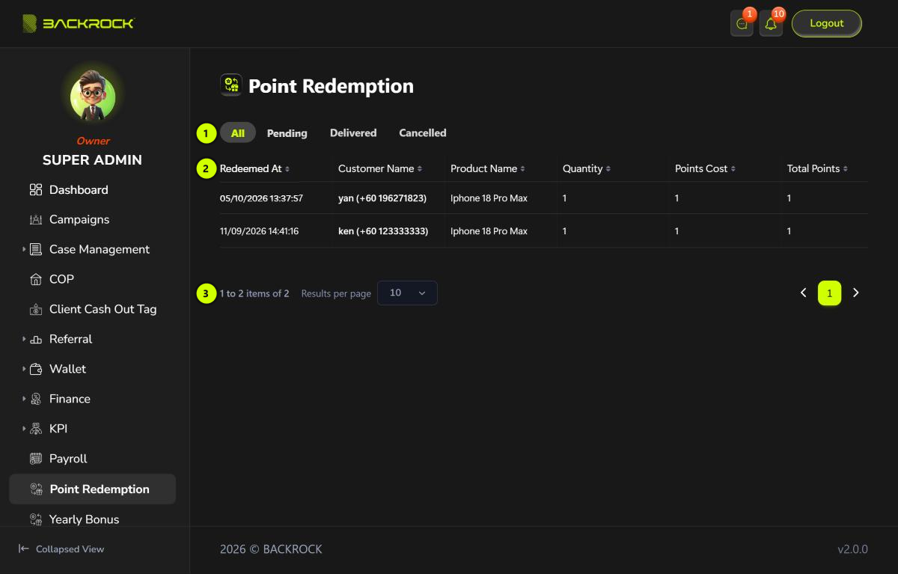
Task: Click the Product Name column header
Action: pyautogui.click(x=484, y=169)
